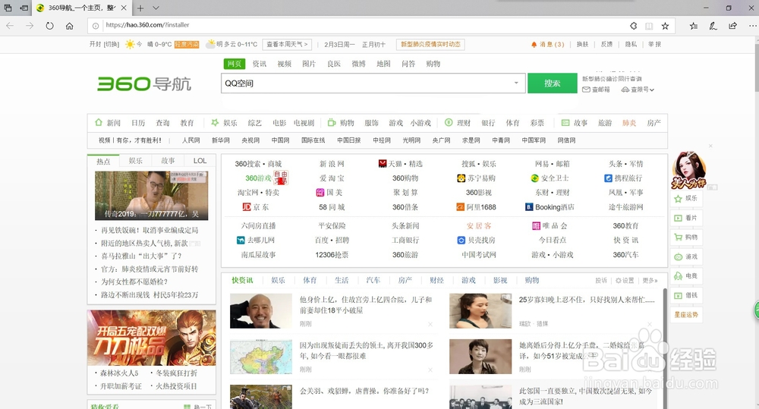
Task: Click site info icon in address bar
Action: (96, 26)
